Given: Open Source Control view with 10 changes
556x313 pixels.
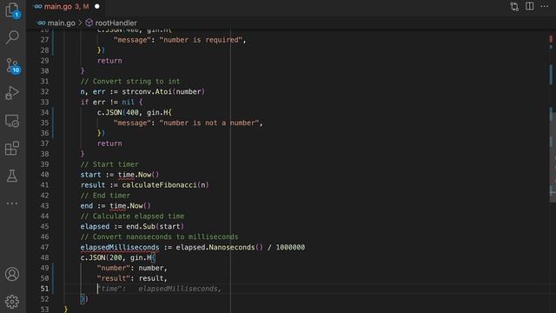Looking at the screenshot, I should 13,66.
